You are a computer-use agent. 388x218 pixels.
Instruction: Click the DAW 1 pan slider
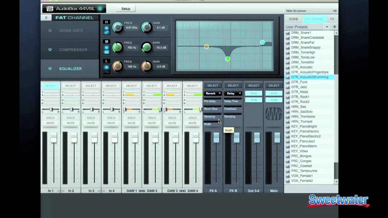coord(132,109)
